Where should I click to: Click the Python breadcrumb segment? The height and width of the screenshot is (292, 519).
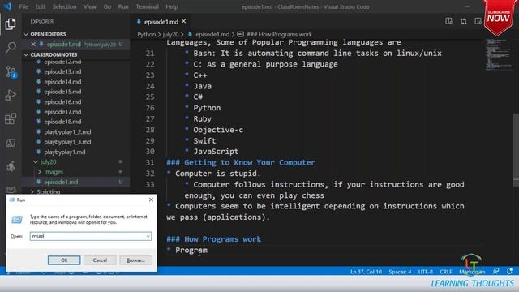(x=146, y=34)
